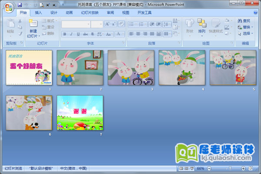This screenshot has height=174, width=261.
Task: Open the Arrange 排列 menu
Action: [202, 28]
